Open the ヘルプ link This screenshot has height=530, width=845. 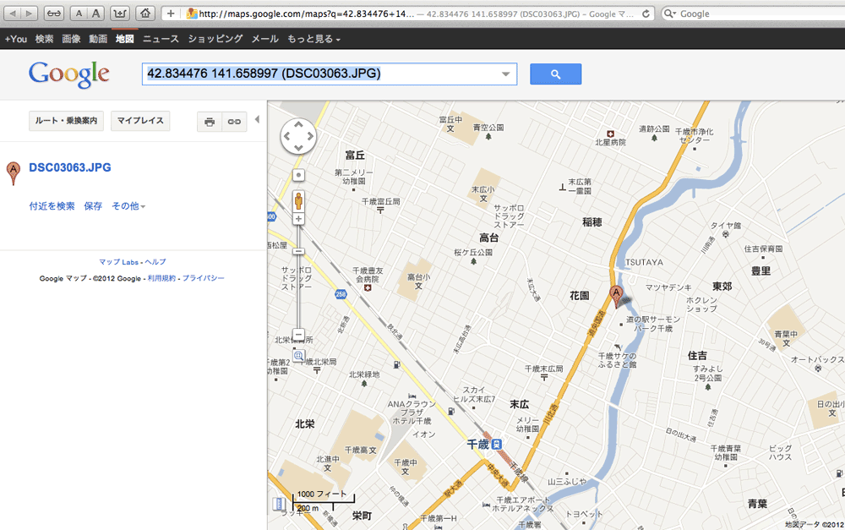pos(155,262)
